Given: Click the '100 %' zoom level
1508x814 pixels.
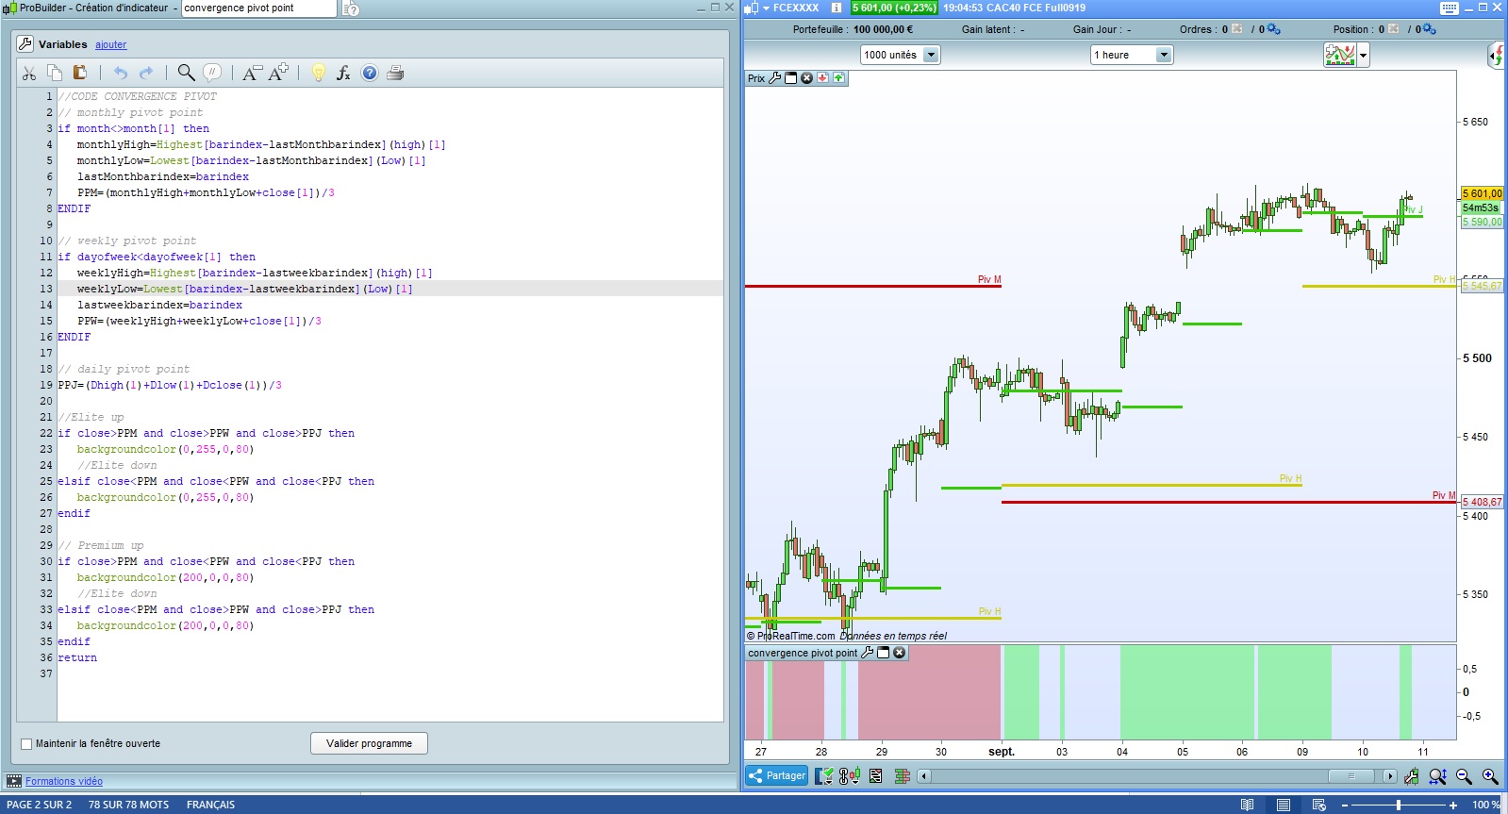Looking at the screenshot, I should (x=1486, y=805).
